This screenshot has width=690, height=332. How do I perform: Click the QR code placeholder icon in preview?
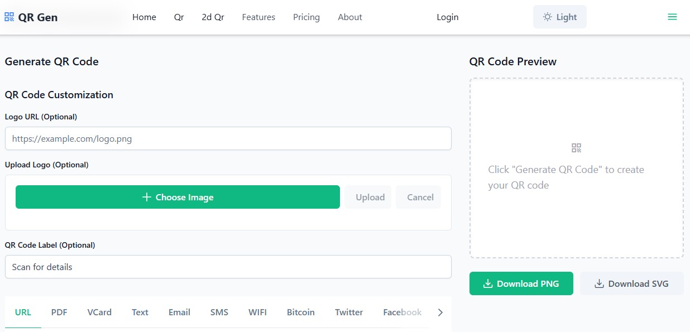click(x=576, y=147)
